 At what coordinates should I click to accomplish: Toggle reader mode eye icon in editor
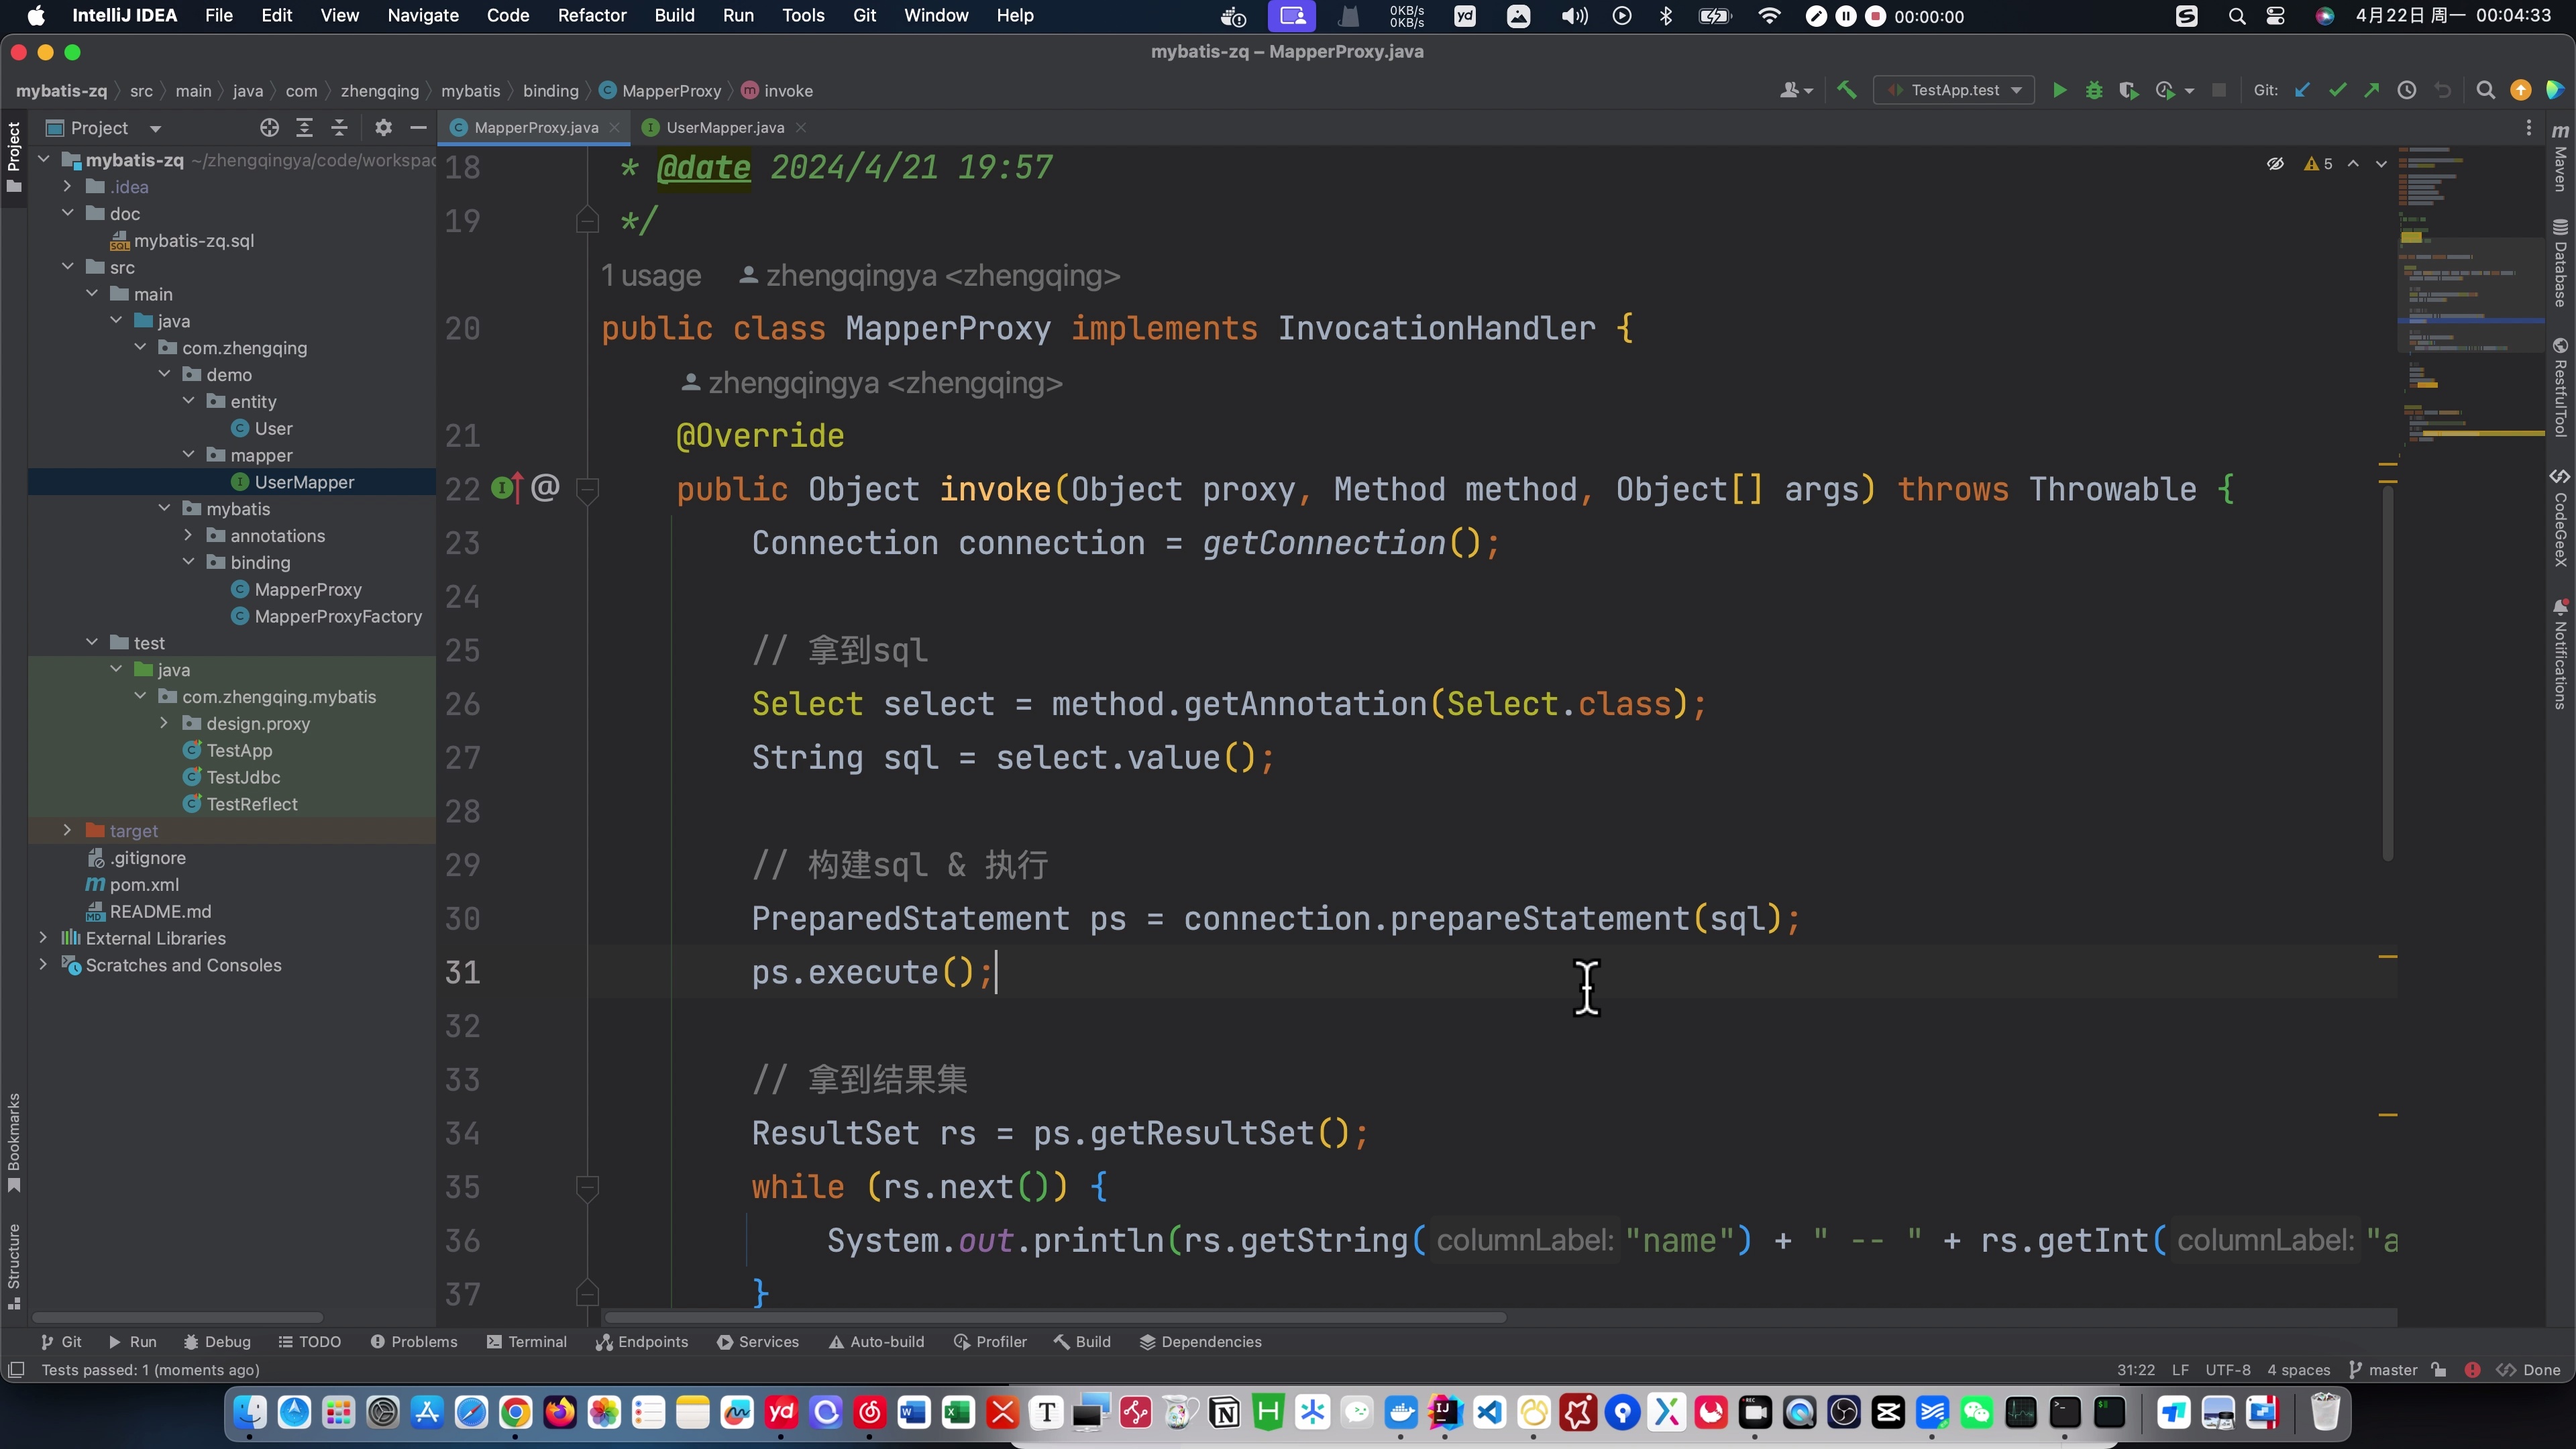(x=2275, y=164)
